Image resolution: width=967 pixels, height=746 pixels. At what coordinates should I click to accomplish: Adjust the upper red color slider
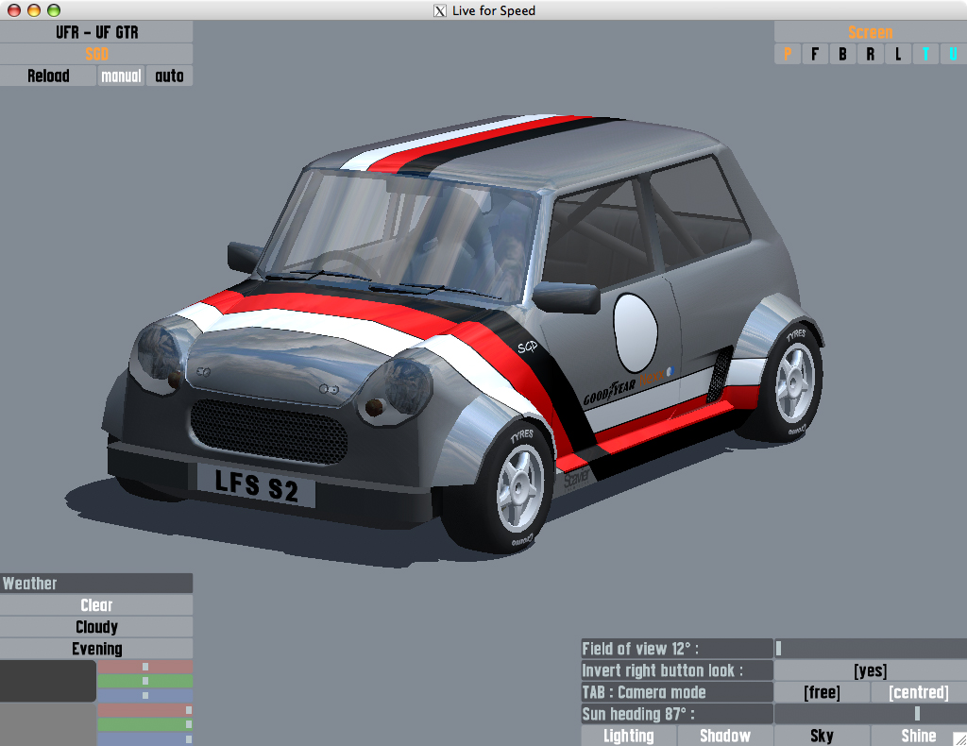pos(144,667)
